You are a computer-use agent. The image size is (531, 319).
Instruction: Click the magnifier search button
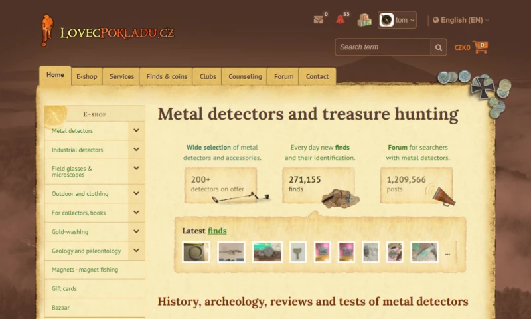(439, 47)
